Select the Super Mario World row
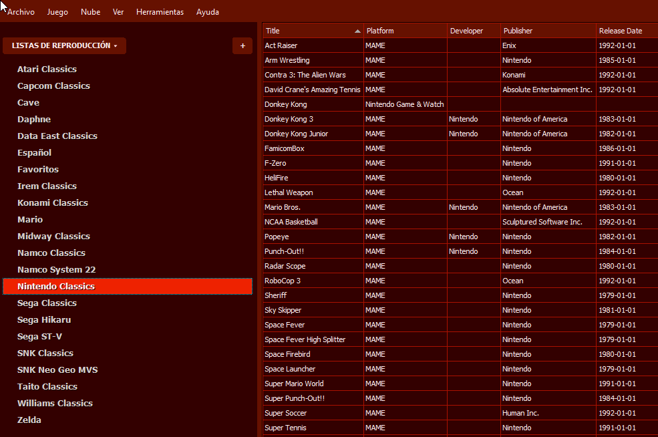The width and height of the screenshot is (658, 437). pyautogui.click(x=460, y=384)
